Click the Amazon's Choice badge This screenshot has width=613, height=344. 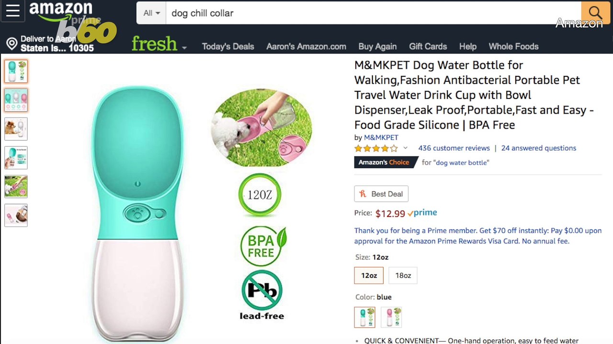[384, 162]
